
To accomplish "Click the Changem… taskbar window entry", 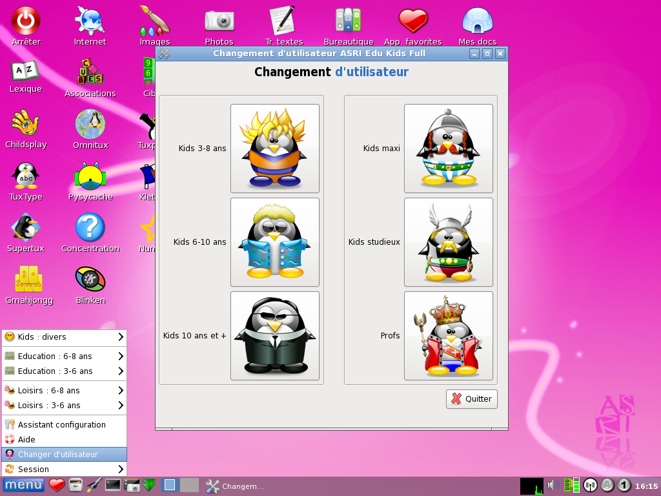I will point(235,486).
